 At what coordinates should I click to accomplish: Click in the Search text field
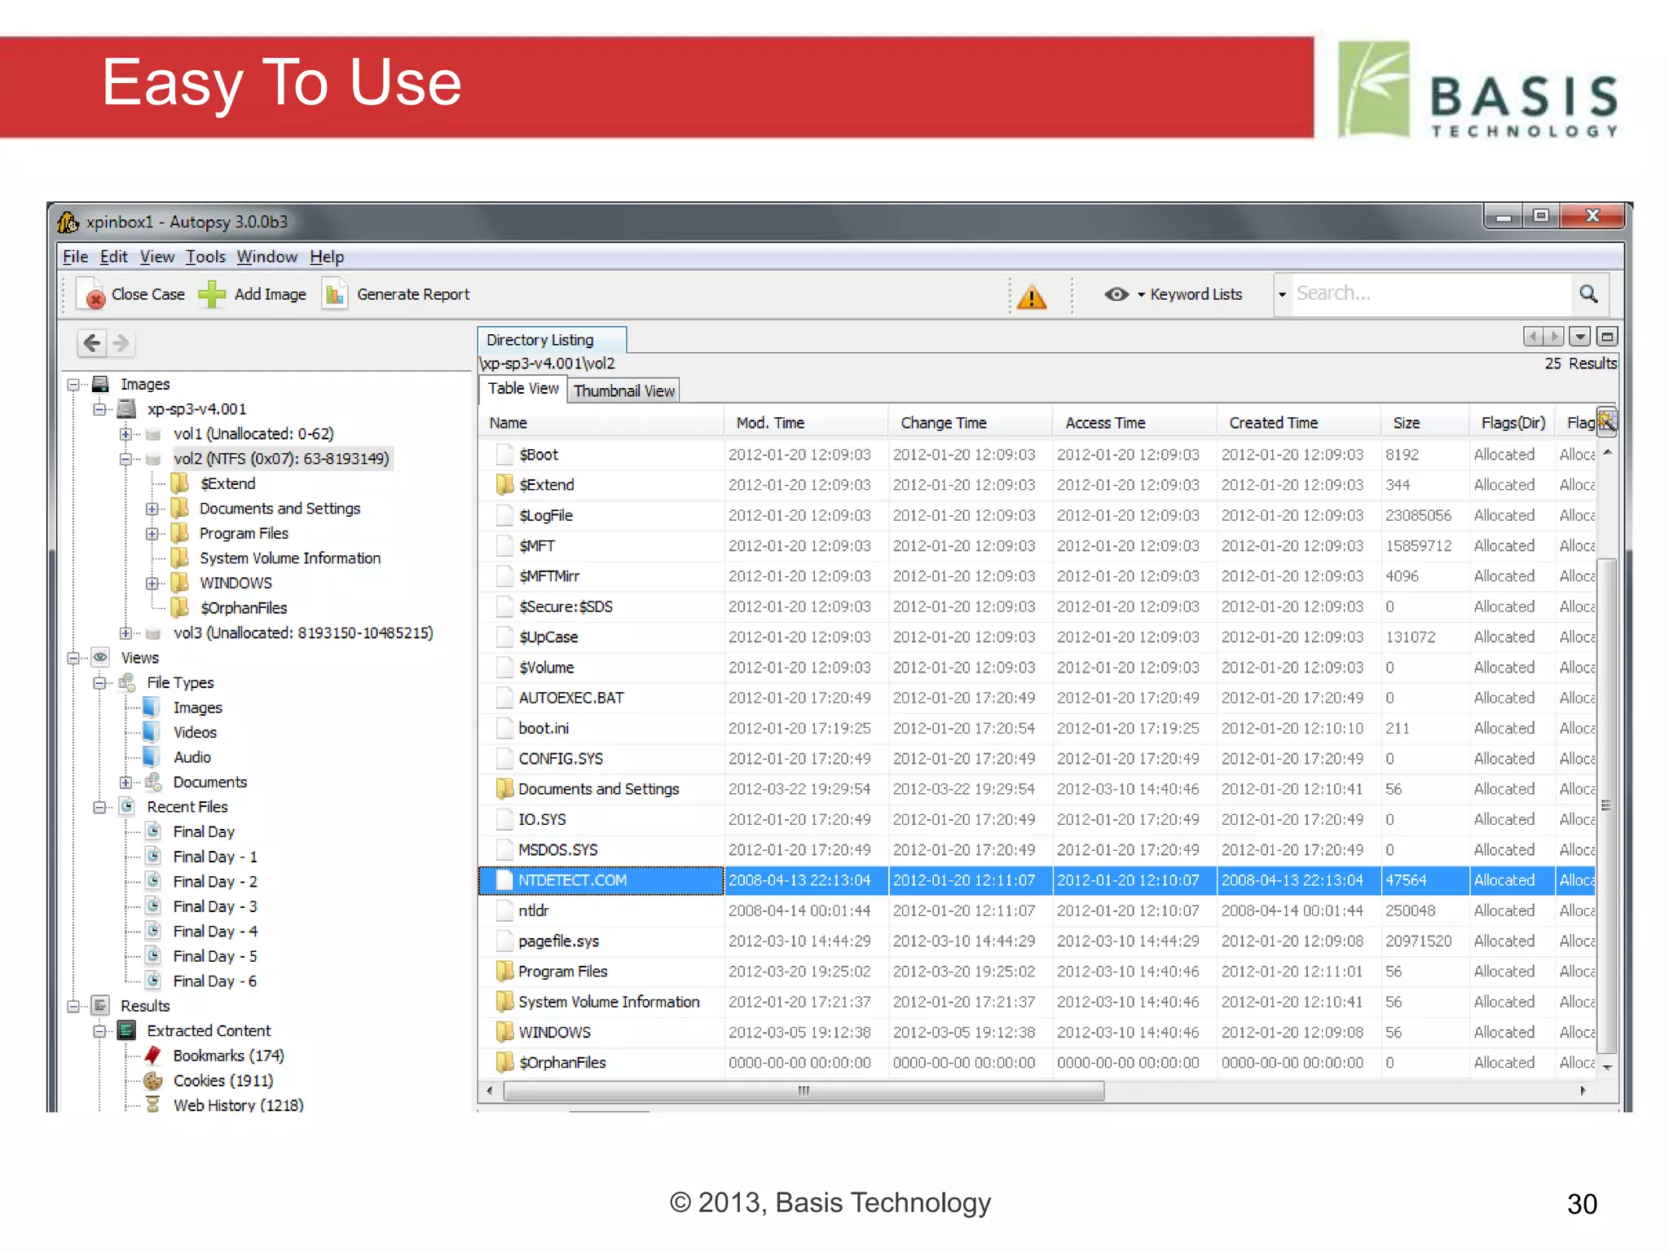coord(1430,293)
